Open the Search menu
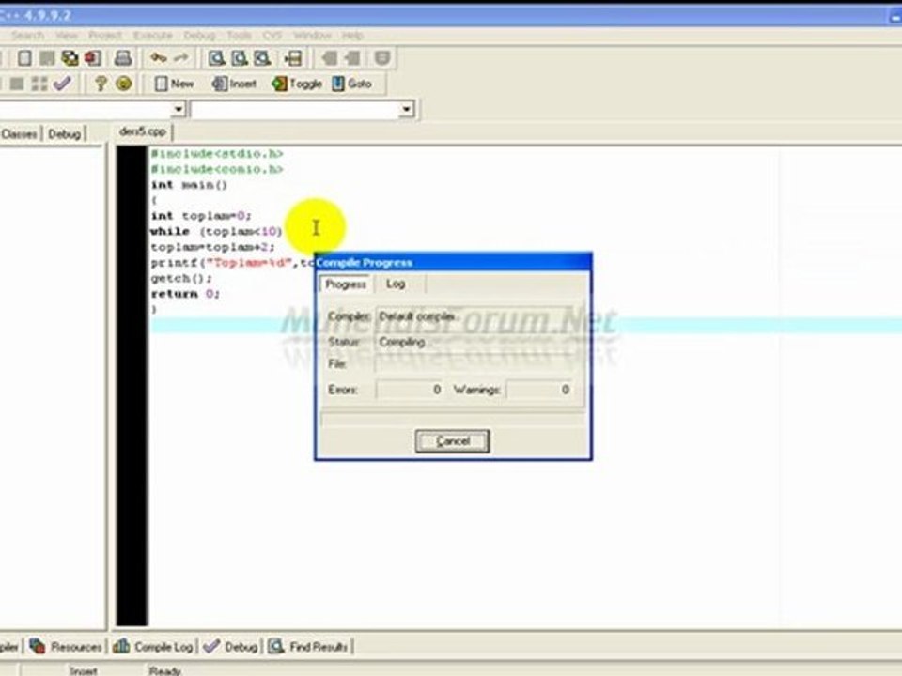The height and width of the screenshot is (676, 902). (x=27, y=36)
